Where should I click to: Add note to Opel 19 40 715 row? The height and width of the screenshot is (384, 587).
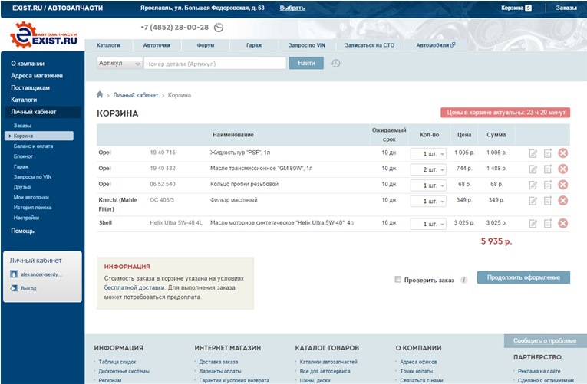[548, 153]
